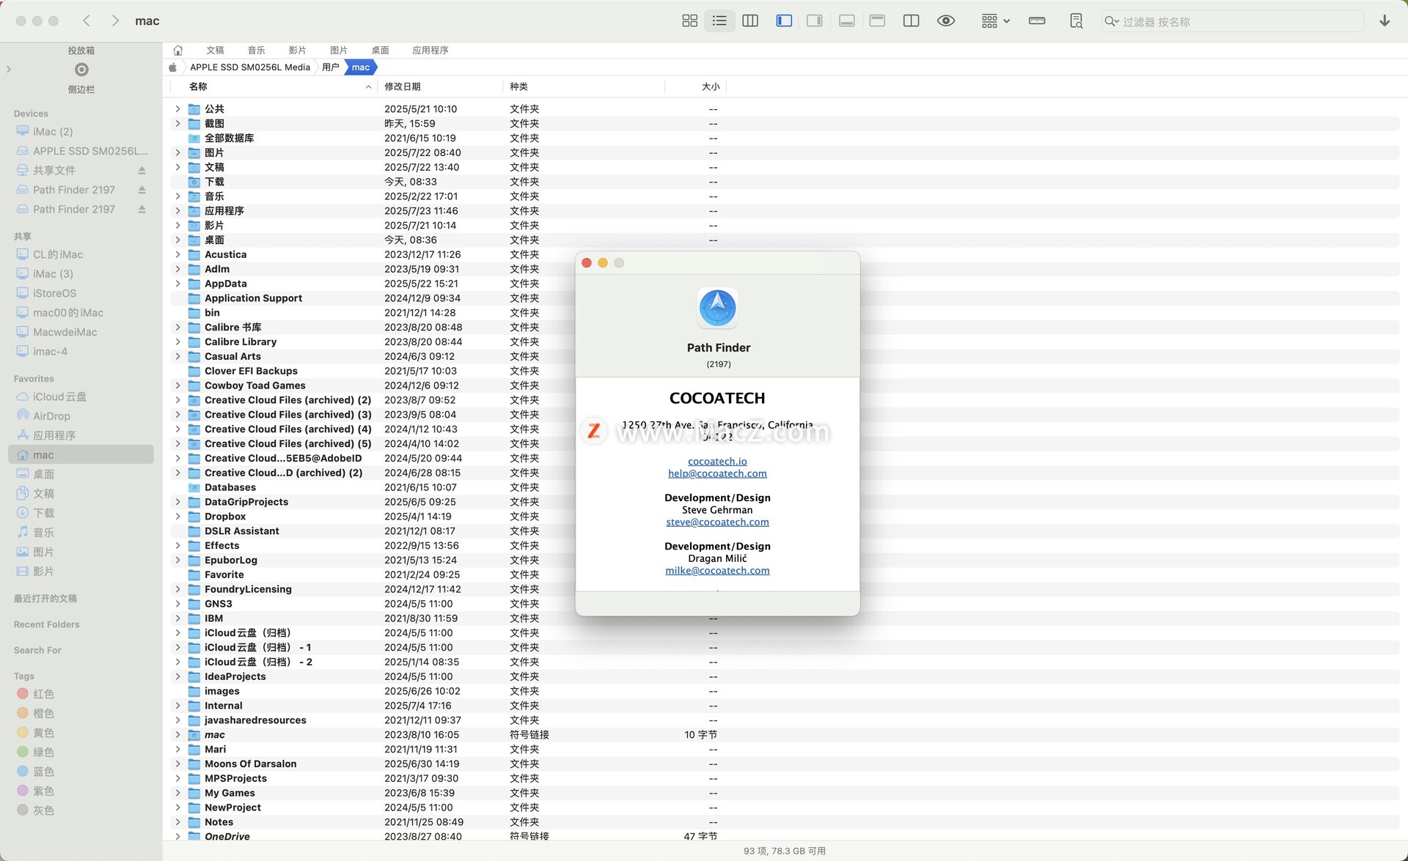1408x861 pixels.
Task: Sort by 名称 column header
Action: (273, 86)
